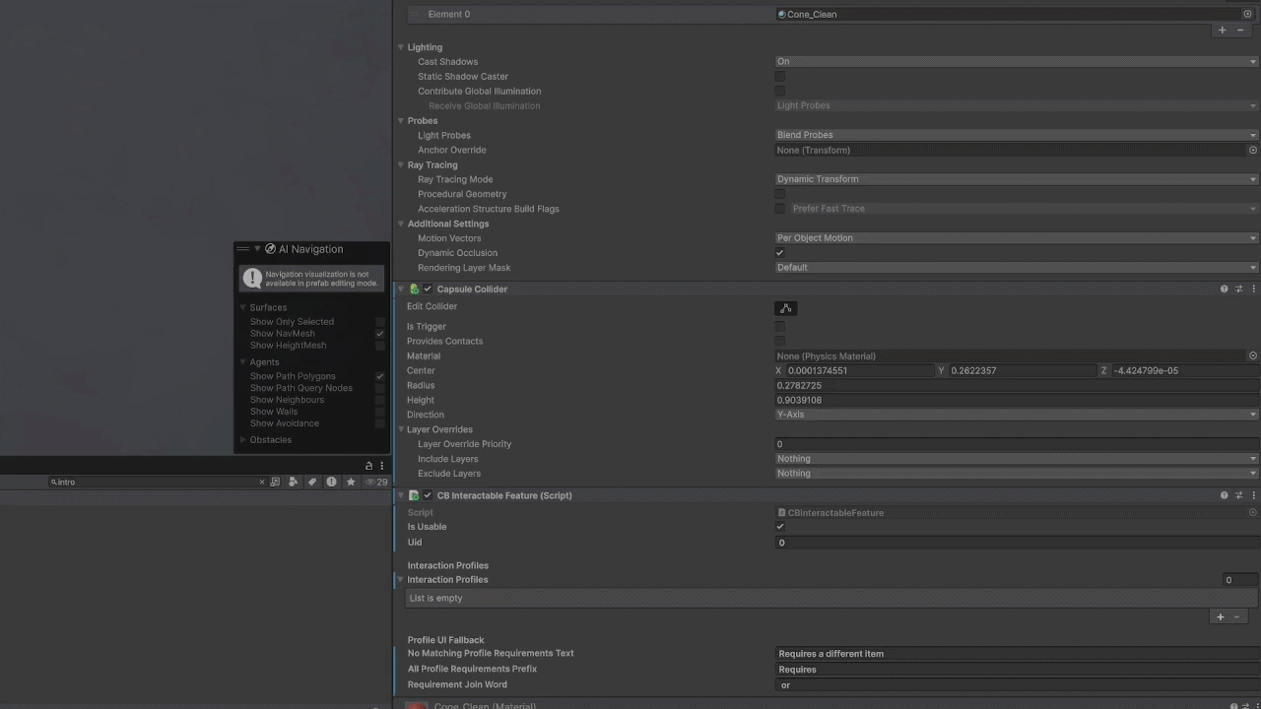Open the Rendering Layer Mask dropdown
This screenshot has width=1261, height=709.
[1017, 268]
